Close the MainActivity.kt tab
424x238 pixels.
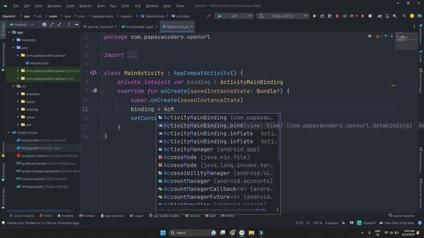point(191,26)
